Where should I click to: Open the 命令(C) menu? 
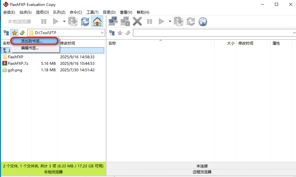pos(76,12)
